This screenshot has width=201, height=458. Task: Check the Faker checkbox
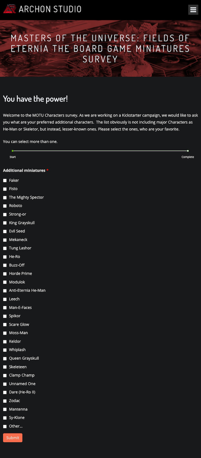point(5,181)
